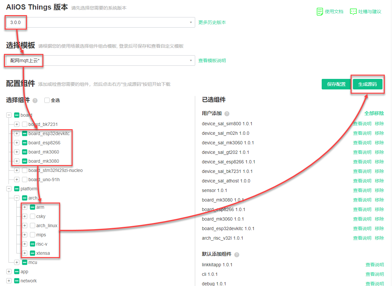Check the board_bk7231 checkbox
The width and height of the screenshot is (392, 286).
coord(25,124)
